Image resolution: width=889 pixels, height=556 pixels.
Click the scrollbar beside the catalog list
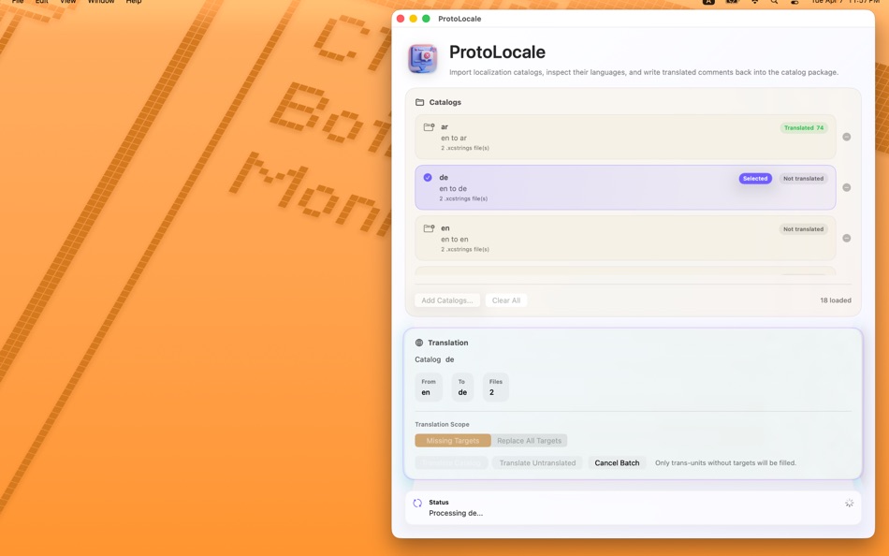856,187
